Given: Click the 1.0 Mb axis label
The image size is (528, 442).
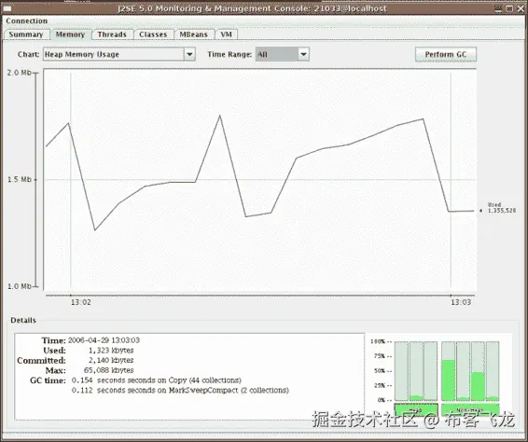Looking at the screenshot, I should pos(20,286).
